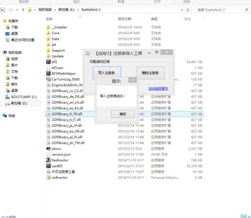
Task: Open 文档 in the navigation pane
Action: click(14, 72)
